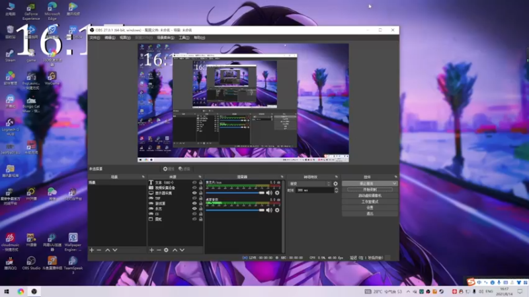This screenshot has width=529, height=297.
Task: Open the 场景集合(S) menu
Action: [x=166, y=38]
